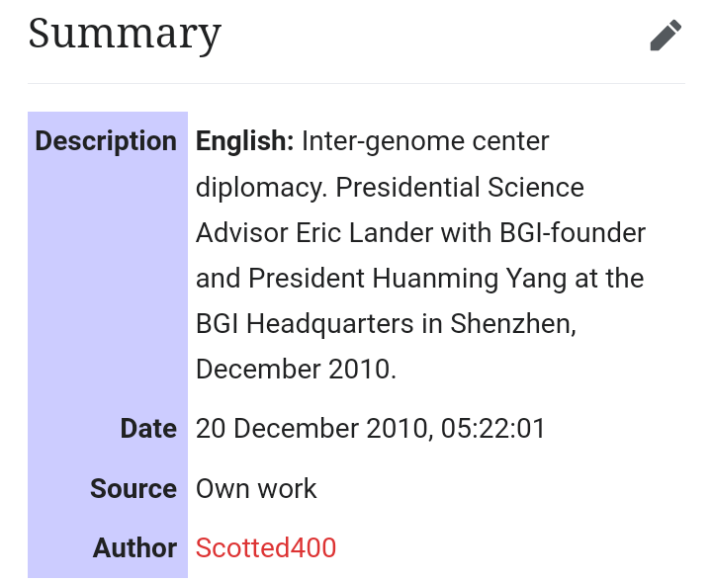Click December 2010 ending the description
Screen dimensions: 712x581
tap(296, 370)
